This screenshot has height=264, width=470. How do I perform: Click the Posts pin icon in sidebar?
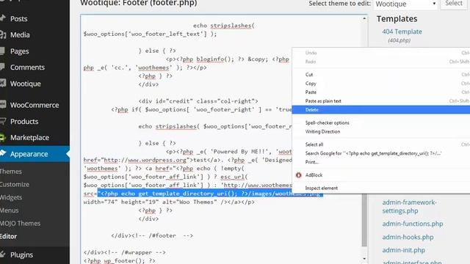(3, 18)
